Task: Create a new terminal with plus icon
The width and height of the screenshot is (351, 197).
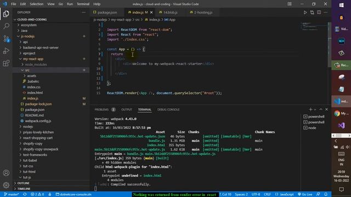Action: click(x=310, y=109)
